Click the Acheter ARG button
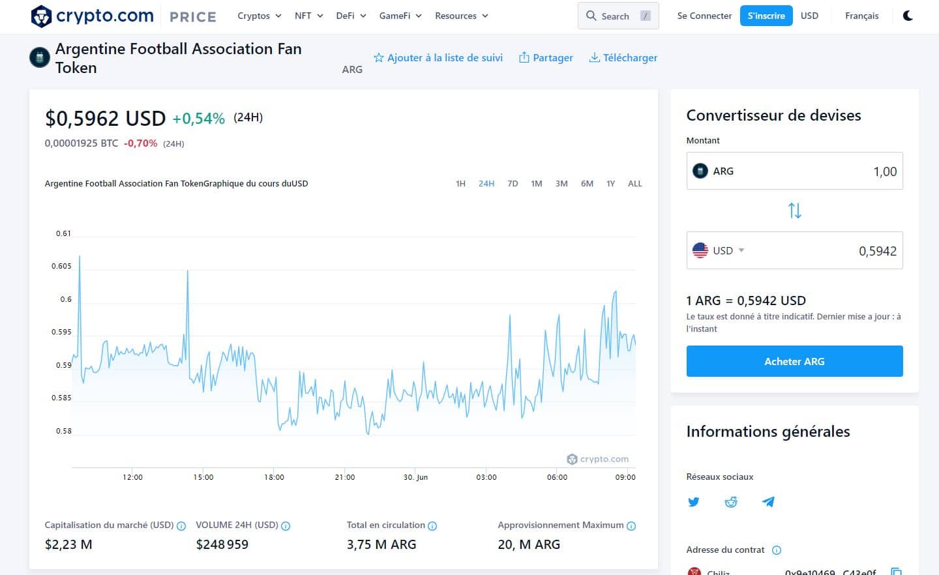Image resolution: width=939 pixels, height=575 pixels. tap(794, 361)
